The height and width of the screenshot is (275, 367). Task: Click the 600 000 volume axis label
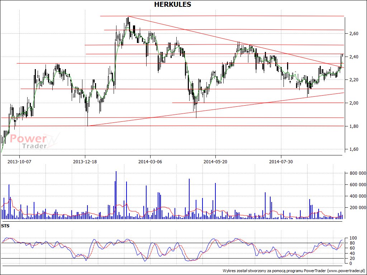click(x=358, y=185)
